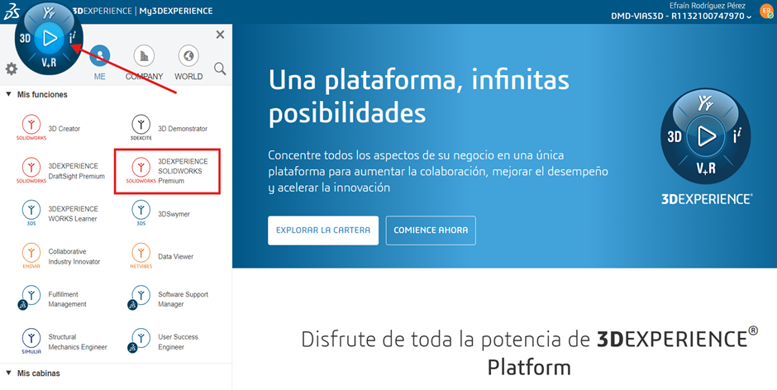This screenshot has height=390, width=777.
Task: Click the compass social quadrant at top left
Action: click(x=49, y=13)
